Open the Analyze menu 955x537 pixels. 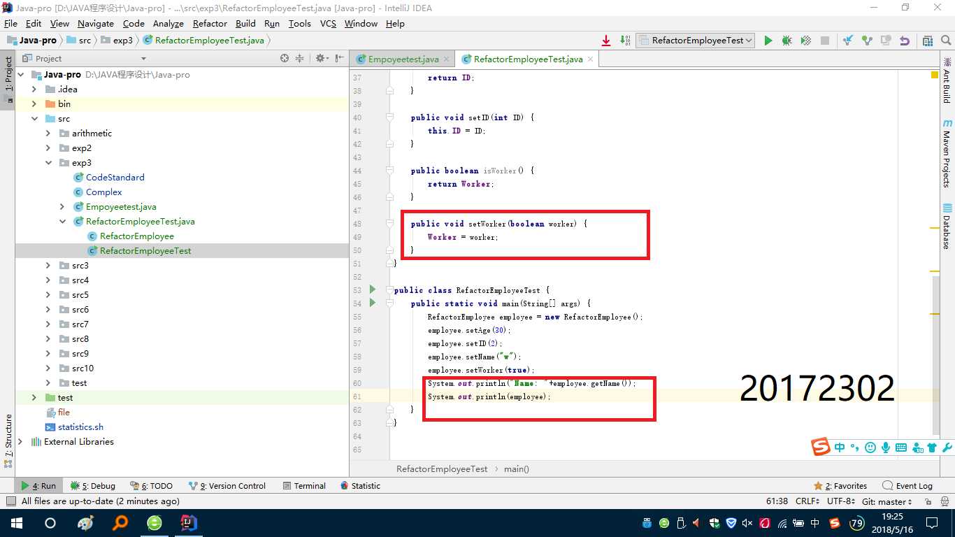(168, 24)
